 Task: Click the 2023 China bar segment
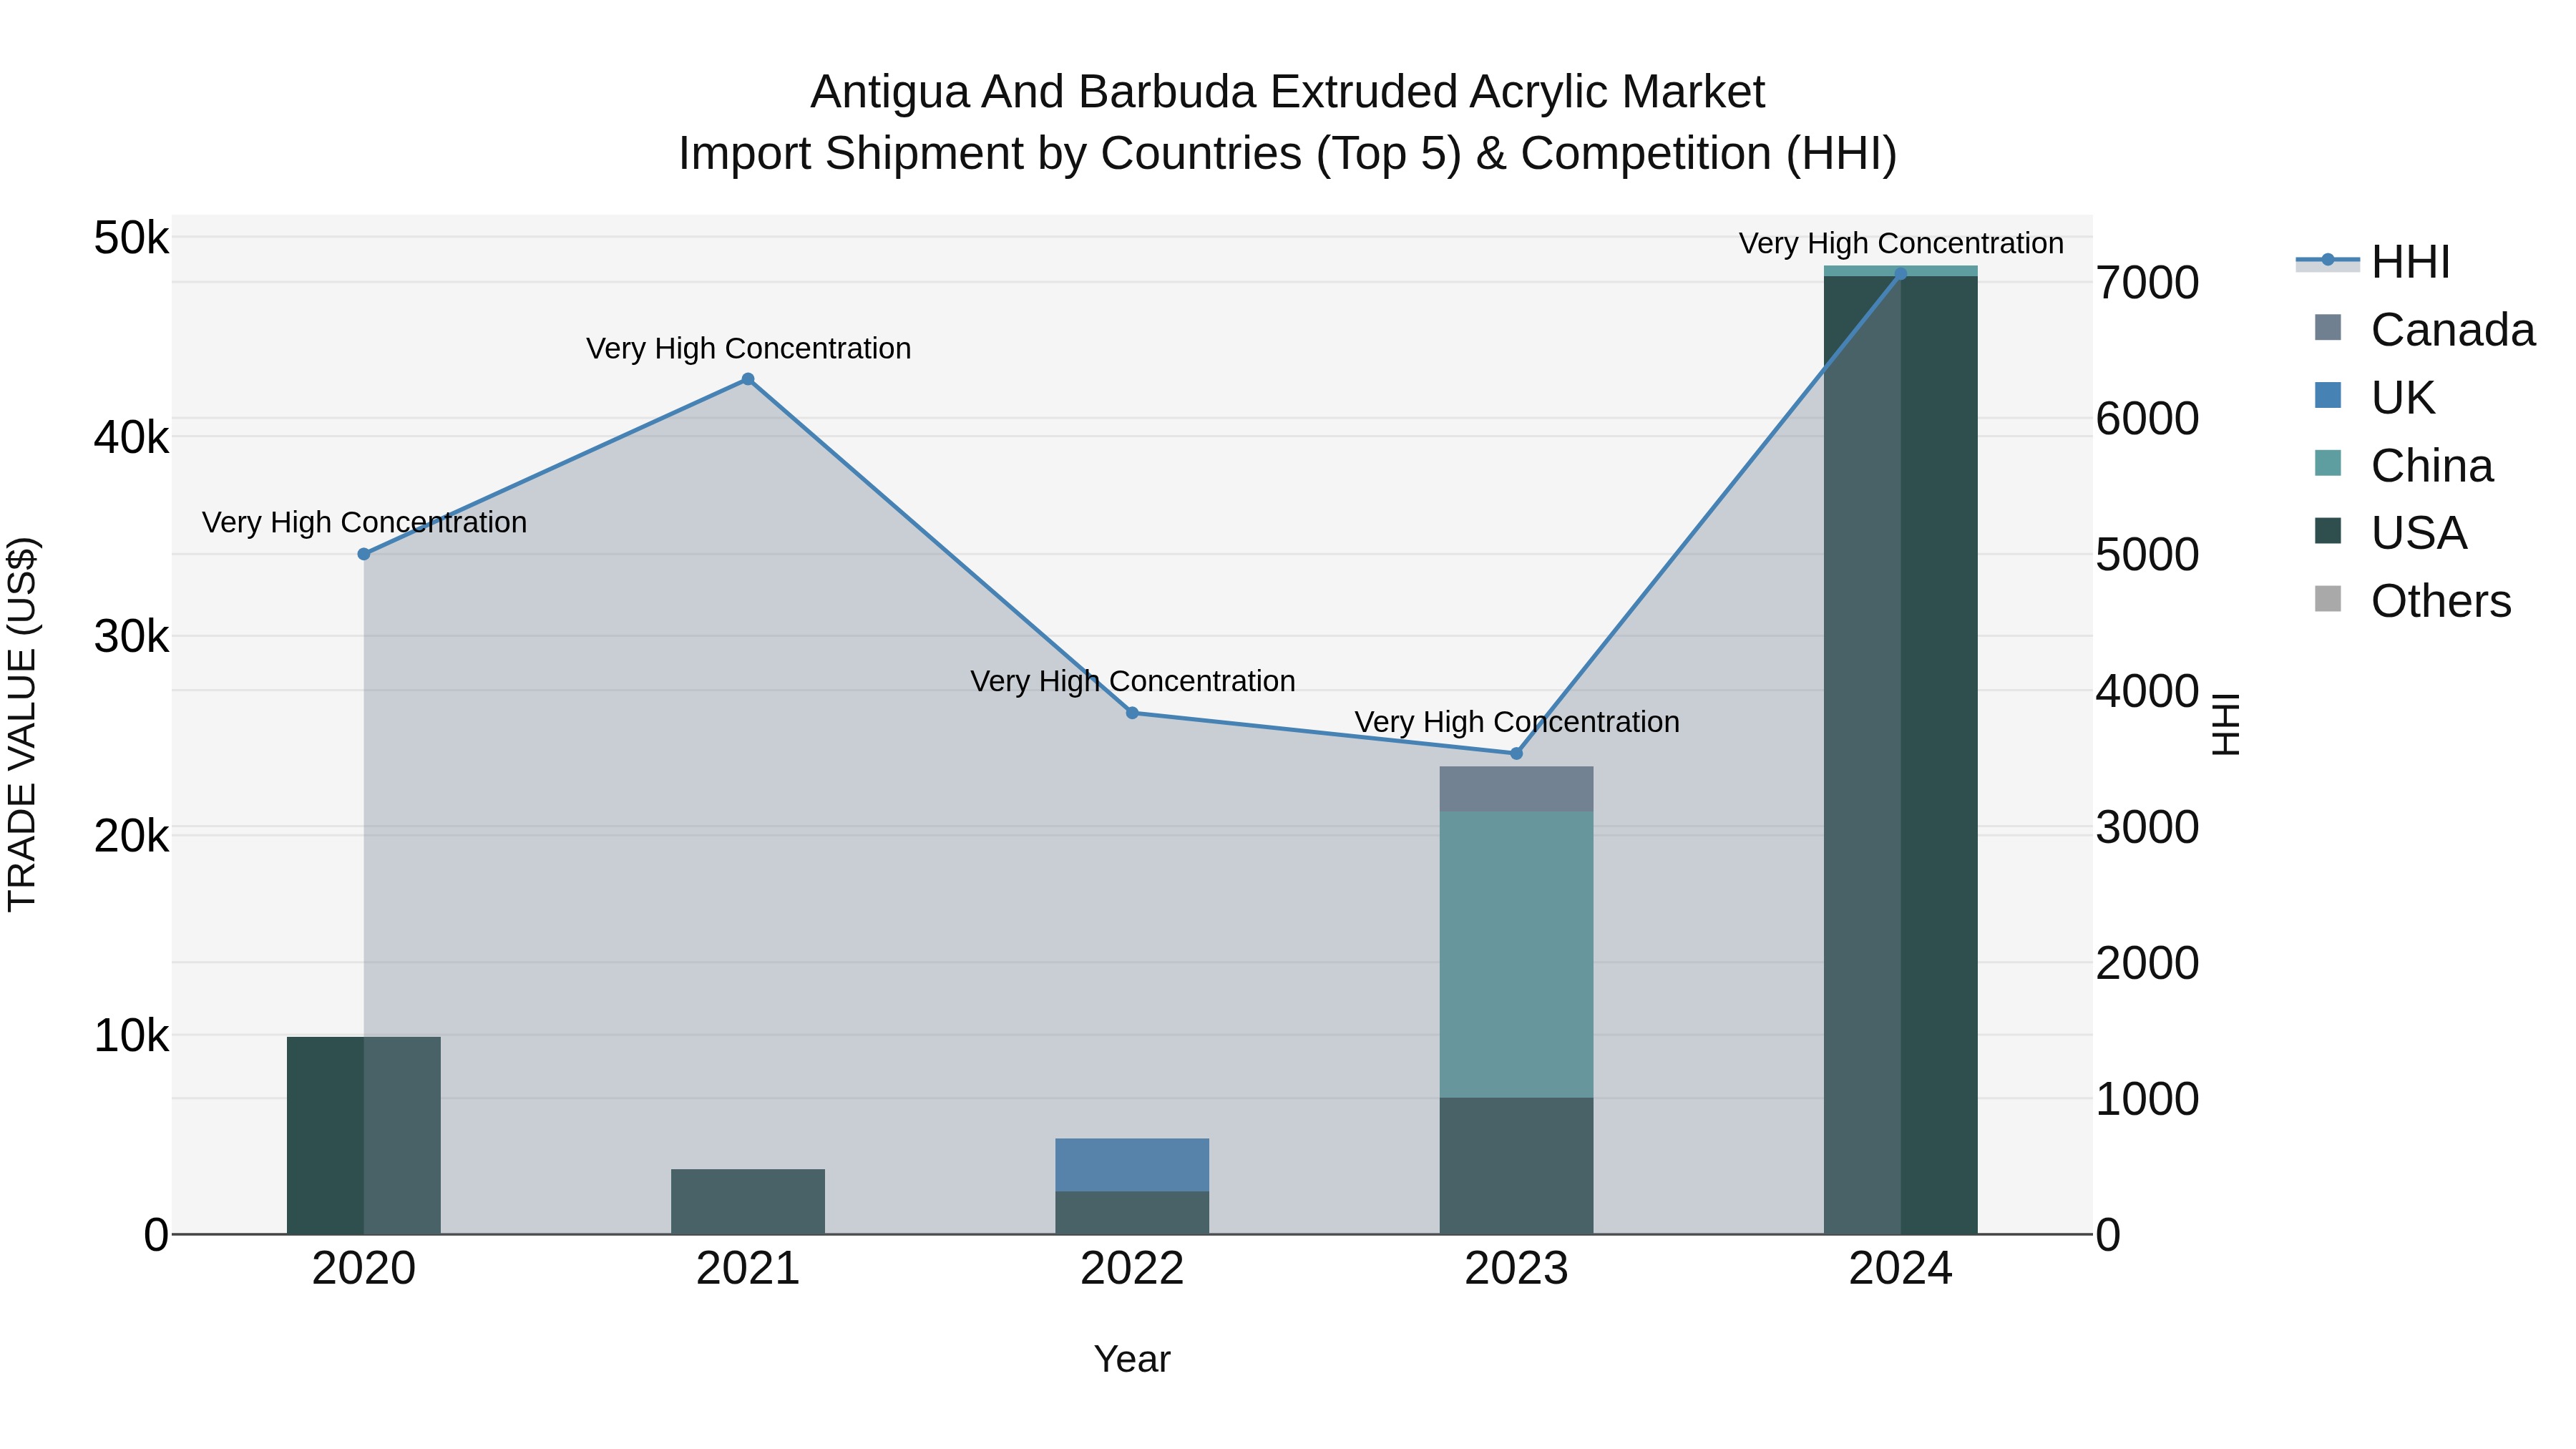1516,955
